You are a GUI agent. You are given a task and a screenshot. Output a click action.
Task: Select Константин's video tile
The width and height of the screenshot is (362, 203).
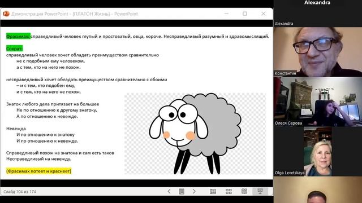tap(318, 52)
